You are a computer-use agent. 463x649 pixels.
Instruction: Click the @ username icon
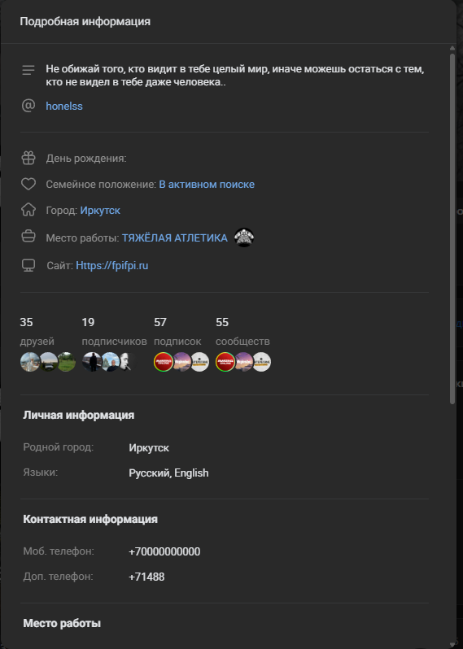point(28,106)
